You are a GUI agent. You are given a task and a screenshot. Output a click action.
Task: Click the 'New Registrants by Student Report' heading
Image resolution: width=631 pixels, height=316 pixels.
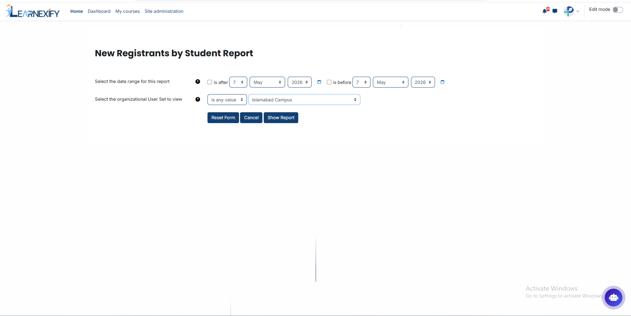coord(174,53)
